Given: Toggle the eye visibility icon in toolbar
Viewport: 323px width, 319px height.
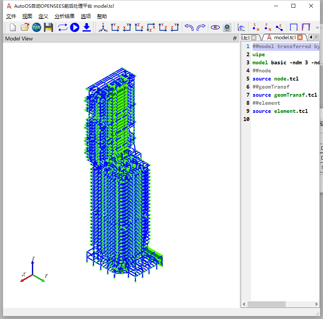Looking at the screenshot, I should [215, 27].
